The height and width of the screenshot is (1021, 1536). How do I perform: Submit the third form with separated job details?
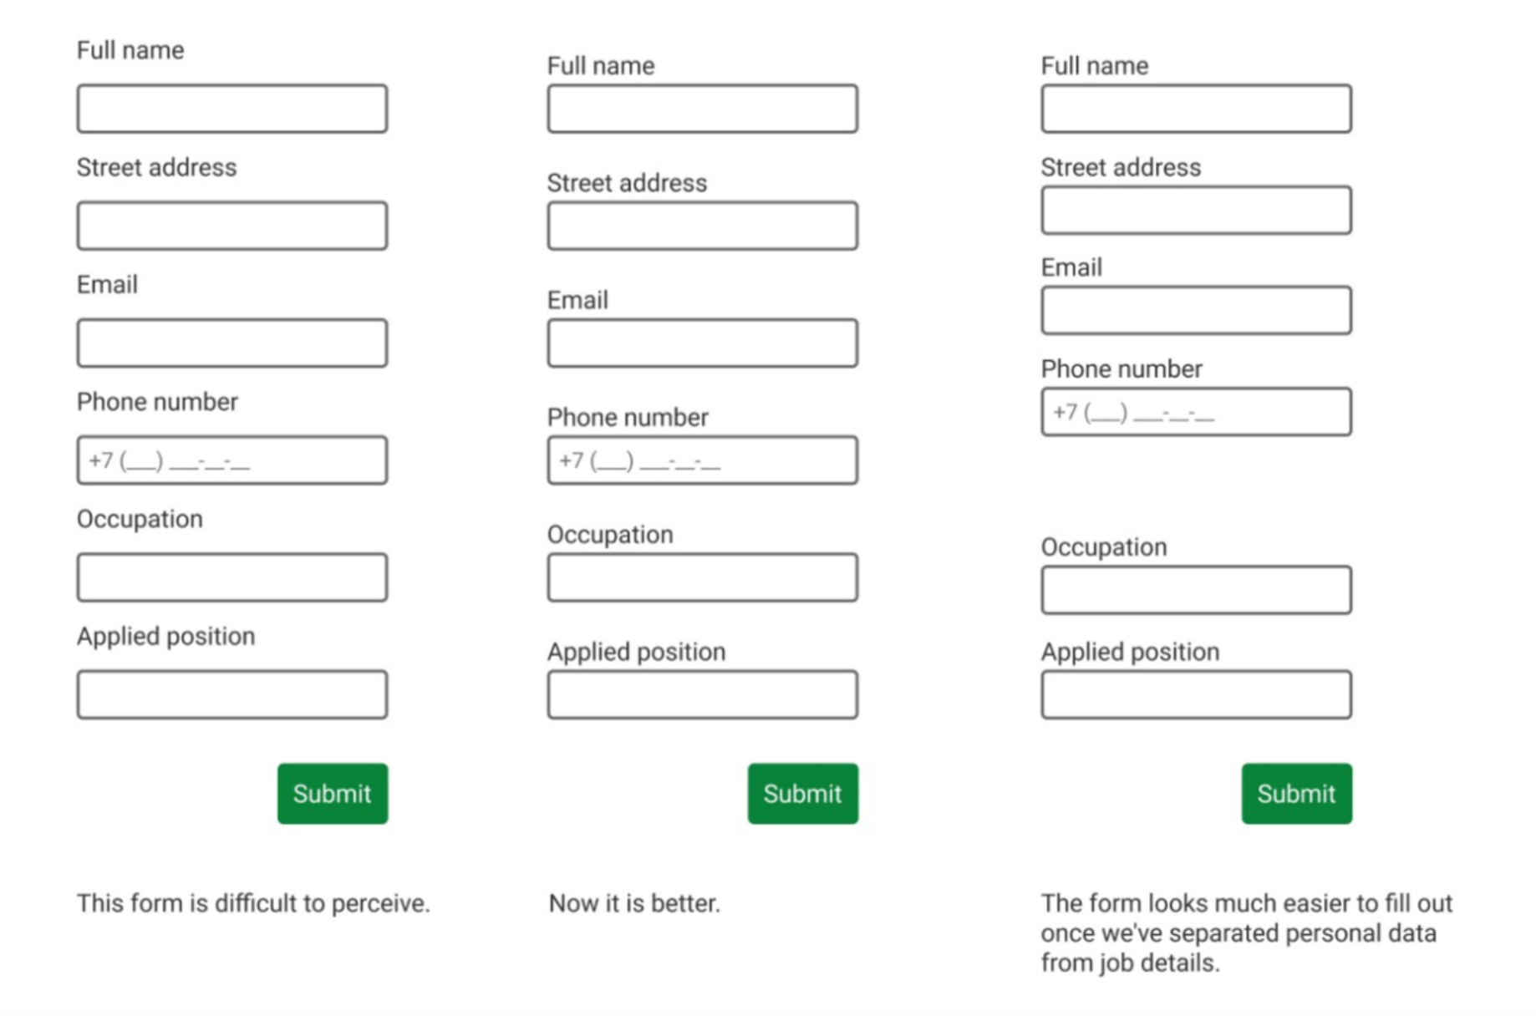[1296, 794]
